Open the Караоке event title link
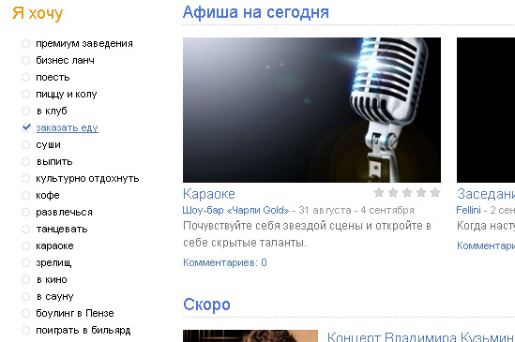Screen dimensions: 515x342 click(x=209, y=194)
